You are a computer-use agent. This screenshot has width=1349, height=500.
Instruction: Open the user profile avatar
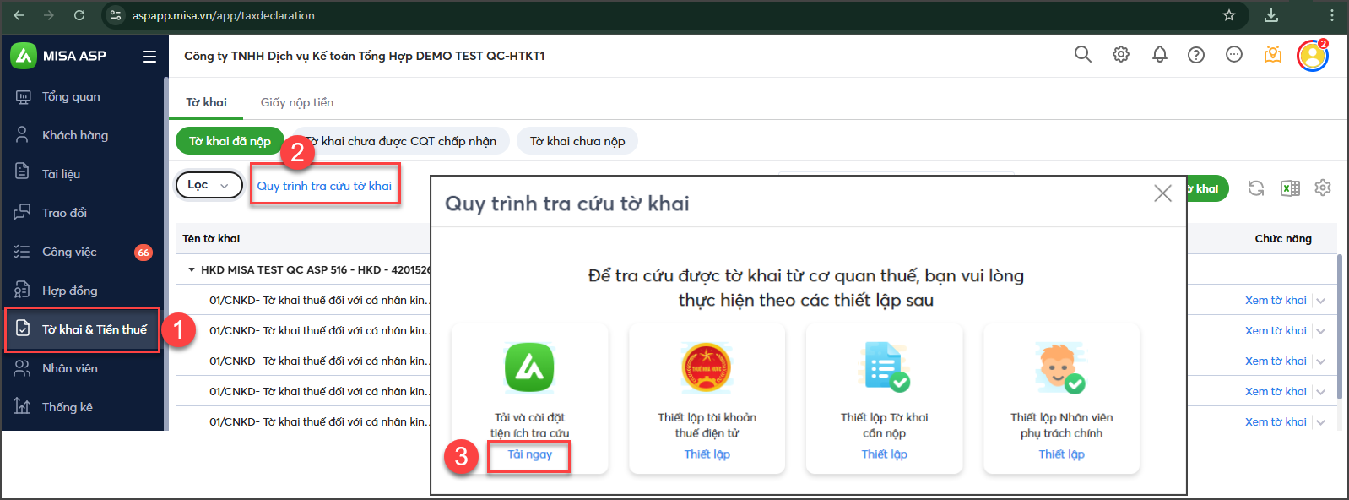click(1312, 56)
